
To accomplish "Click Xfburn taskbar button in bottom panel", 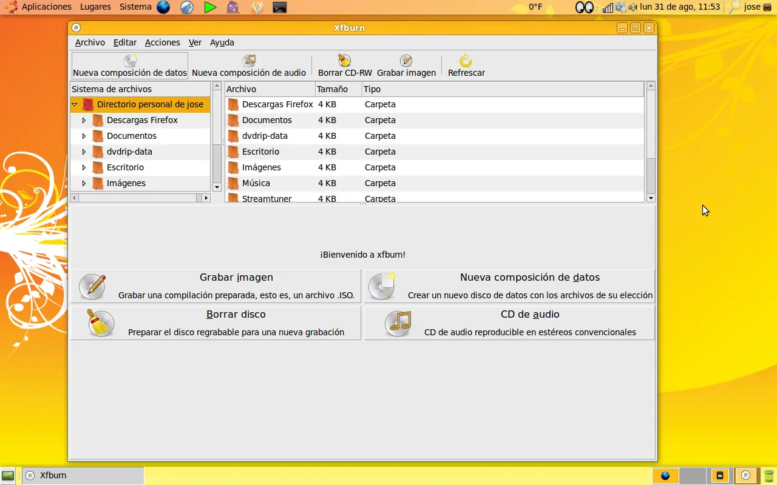I will tap(83, 476).
